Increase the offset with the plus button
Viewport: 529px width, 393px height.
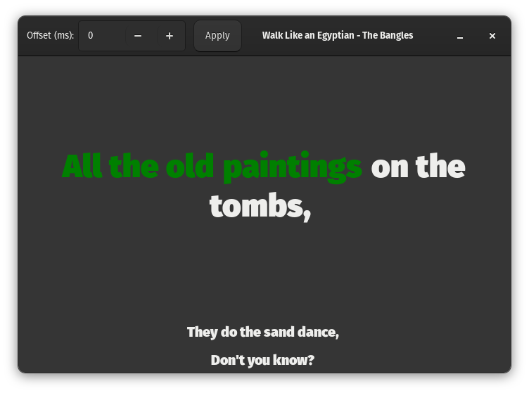click(170, 36)
